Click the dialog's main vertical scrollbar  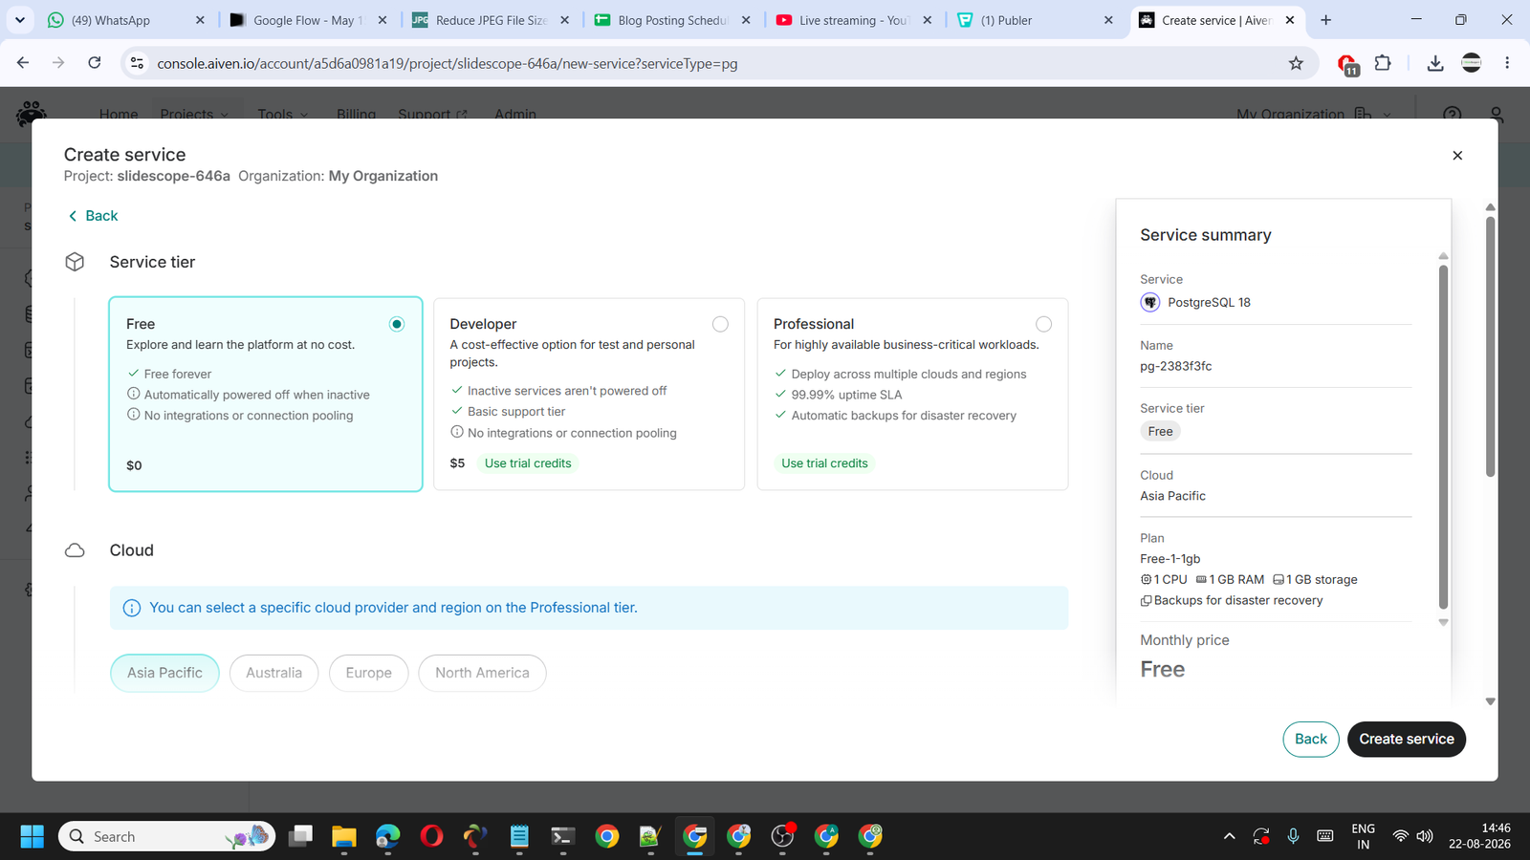[x=1490, y=346]
